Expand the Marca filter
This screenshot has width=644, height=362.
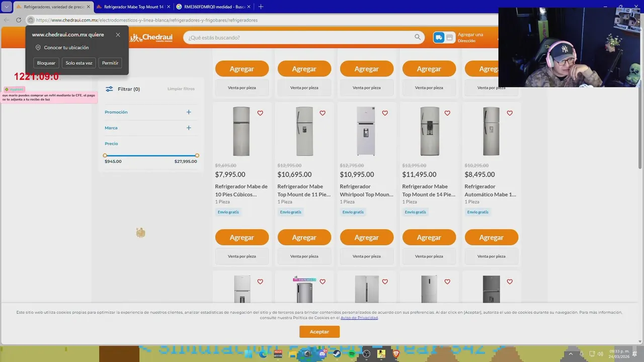click(x=189, y=128)
